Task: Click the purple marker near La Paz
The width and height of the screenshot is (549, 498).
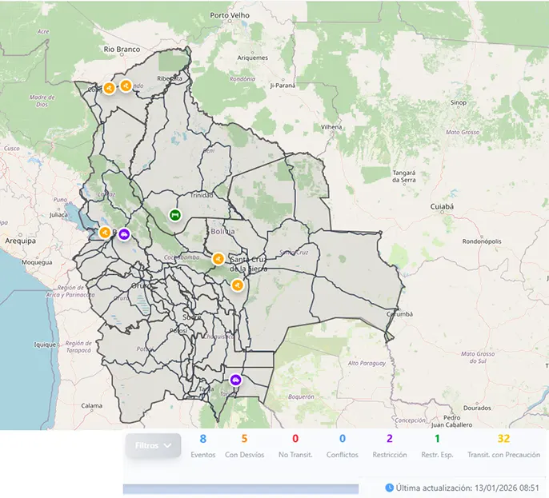Action: coord(124,233)
